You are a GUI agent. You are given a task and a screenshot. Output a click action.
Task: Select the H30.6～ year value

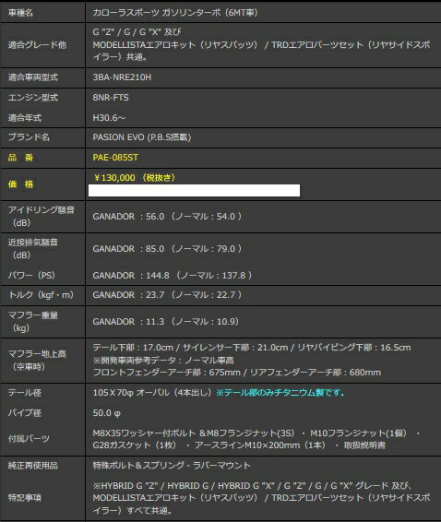[109, 118]
